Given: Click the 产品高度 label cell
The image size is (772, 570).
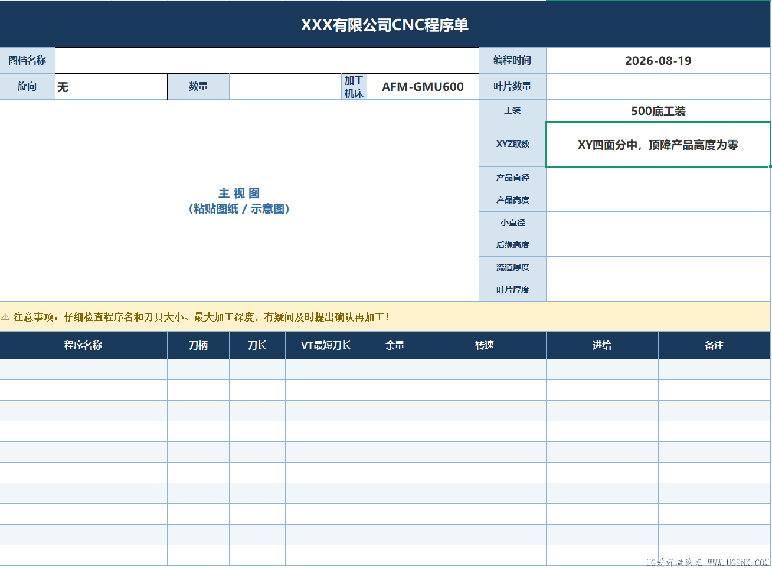Looking at the screenshot, I should point(512,200).
